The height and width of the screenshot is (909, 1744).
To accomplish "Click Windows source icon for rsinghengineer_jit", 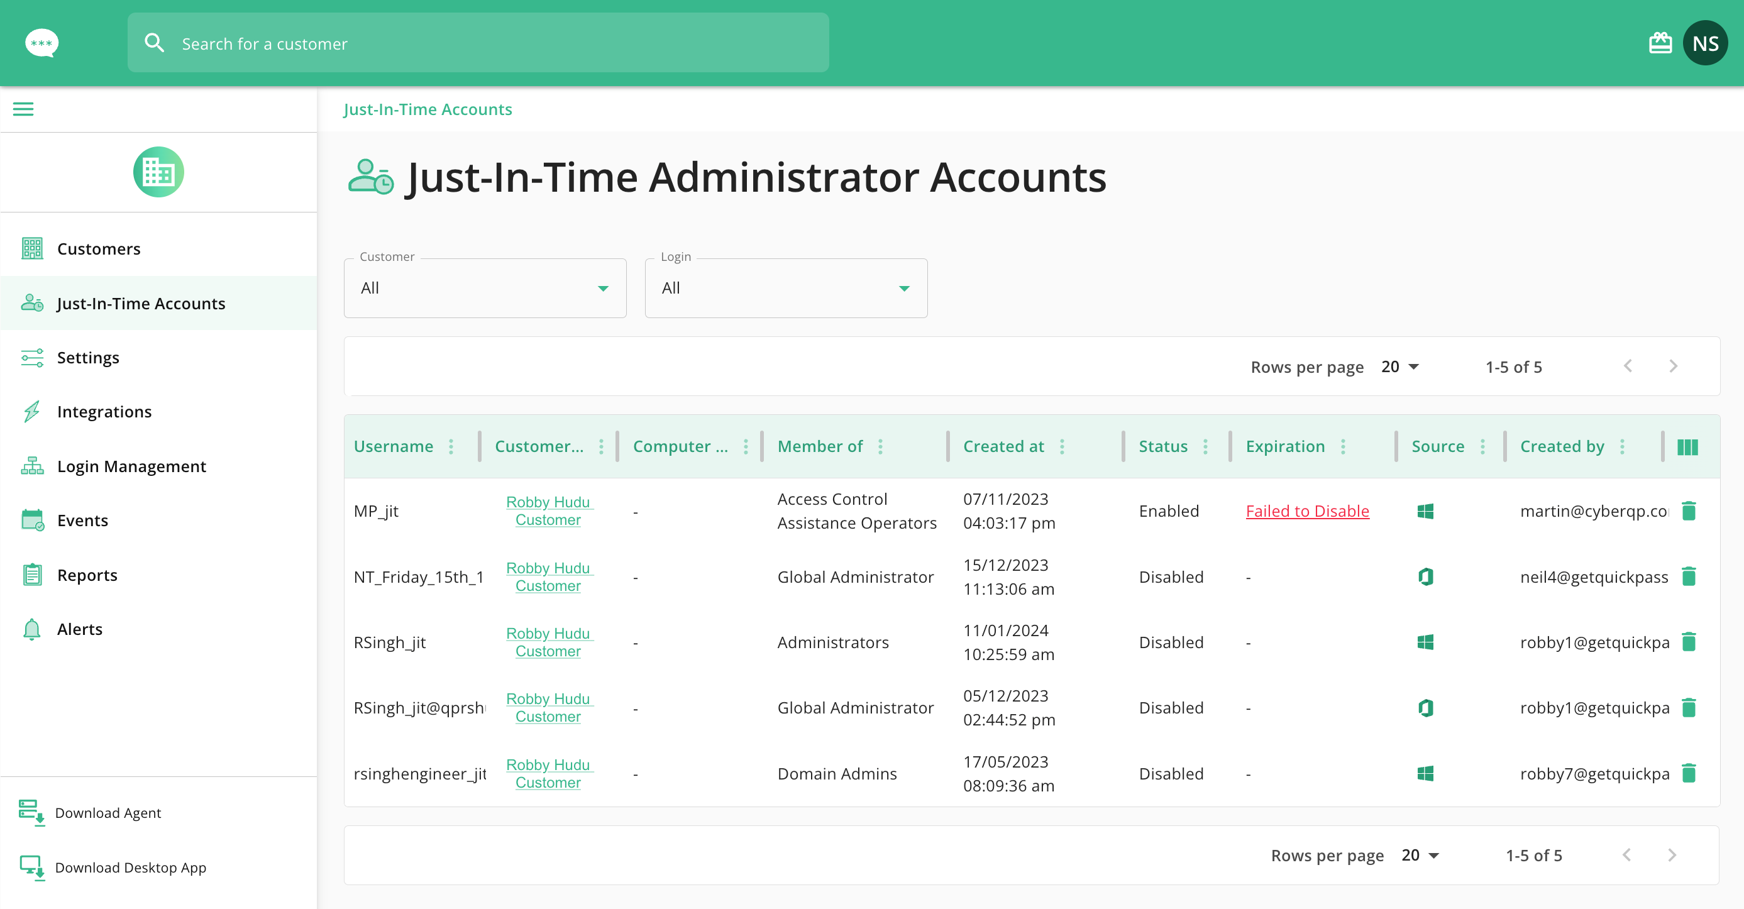I will (x=1425, y=773).
